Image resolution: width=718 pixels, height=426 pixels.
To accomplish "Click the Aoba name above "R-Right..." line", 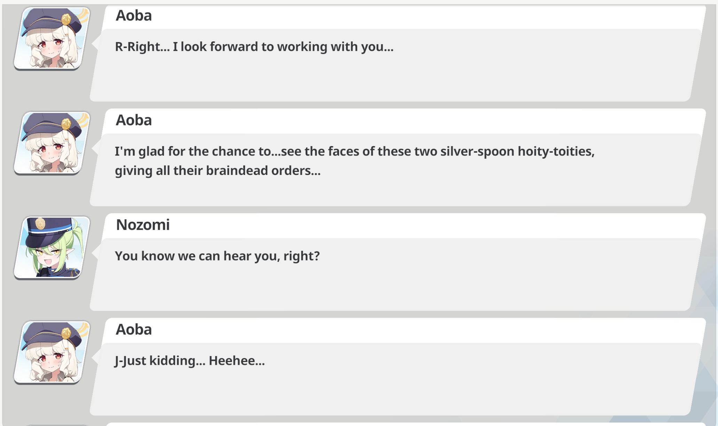I will (134, 16).
